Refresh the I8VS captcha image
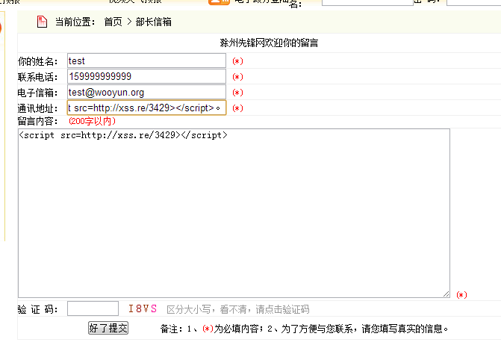 point(143,308)
